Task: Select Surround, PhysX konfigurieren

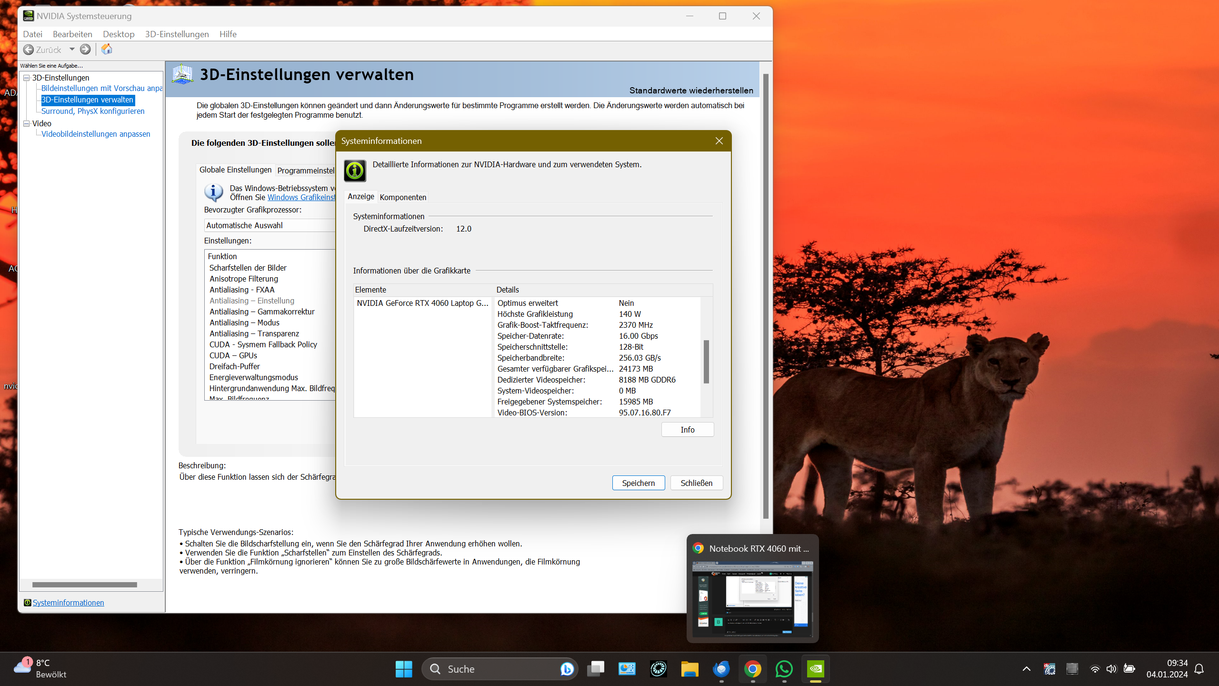Action: coord(93,111)
